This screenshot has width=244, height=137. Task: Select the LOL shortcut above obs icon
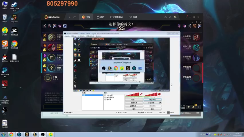tap(5, 100)
